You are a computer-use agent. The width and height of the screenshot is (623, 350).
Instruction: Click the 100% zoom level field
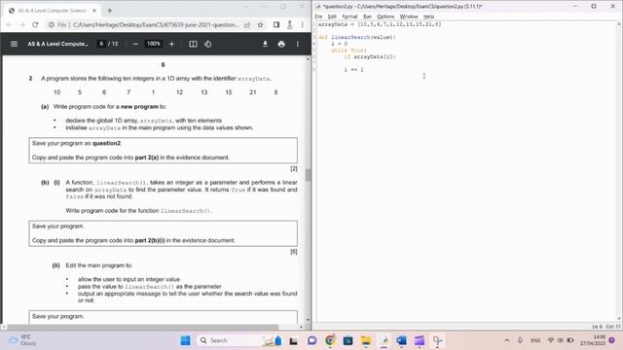click(x=154, y=44)
